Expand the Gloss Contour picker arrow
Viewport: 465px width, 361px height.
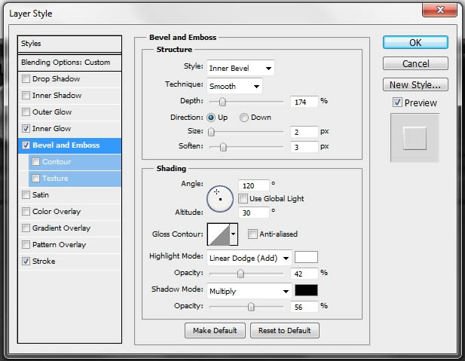[234, 234]
